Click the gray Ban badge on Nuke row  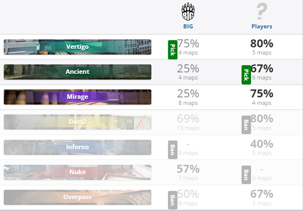coord(246,175)
